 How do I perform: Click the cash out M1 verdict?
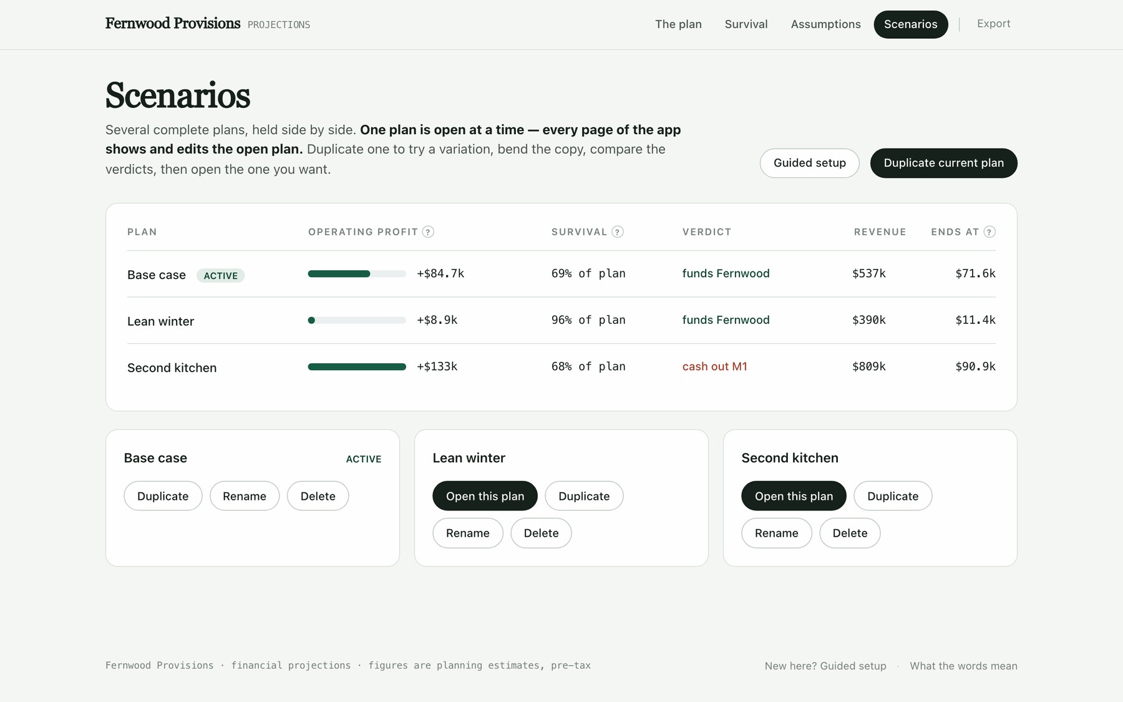click(x=714, y=366)
